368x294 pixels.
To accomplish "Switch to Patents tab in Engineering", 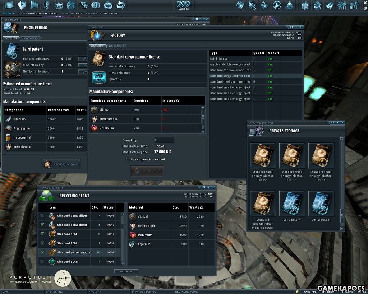I will (x=11, y=38).
